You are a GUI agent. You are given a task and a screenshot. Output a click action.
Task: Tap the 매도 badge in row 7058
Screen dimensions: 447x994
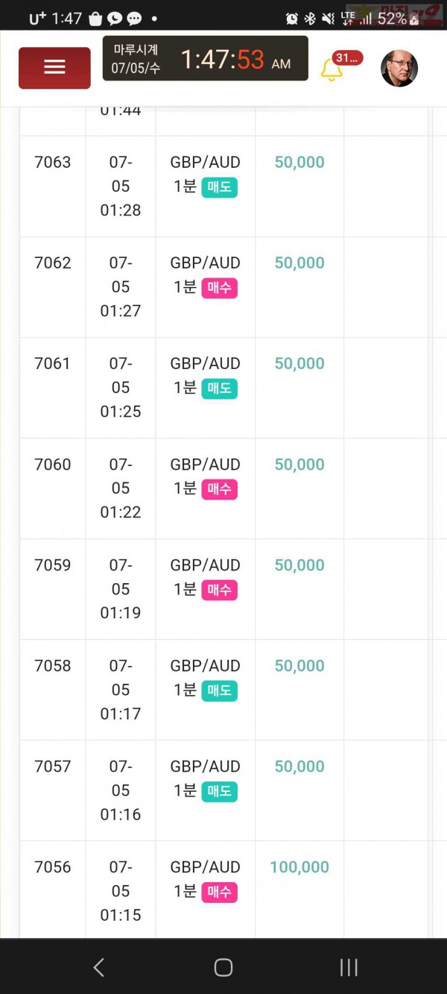pos(219,690)
